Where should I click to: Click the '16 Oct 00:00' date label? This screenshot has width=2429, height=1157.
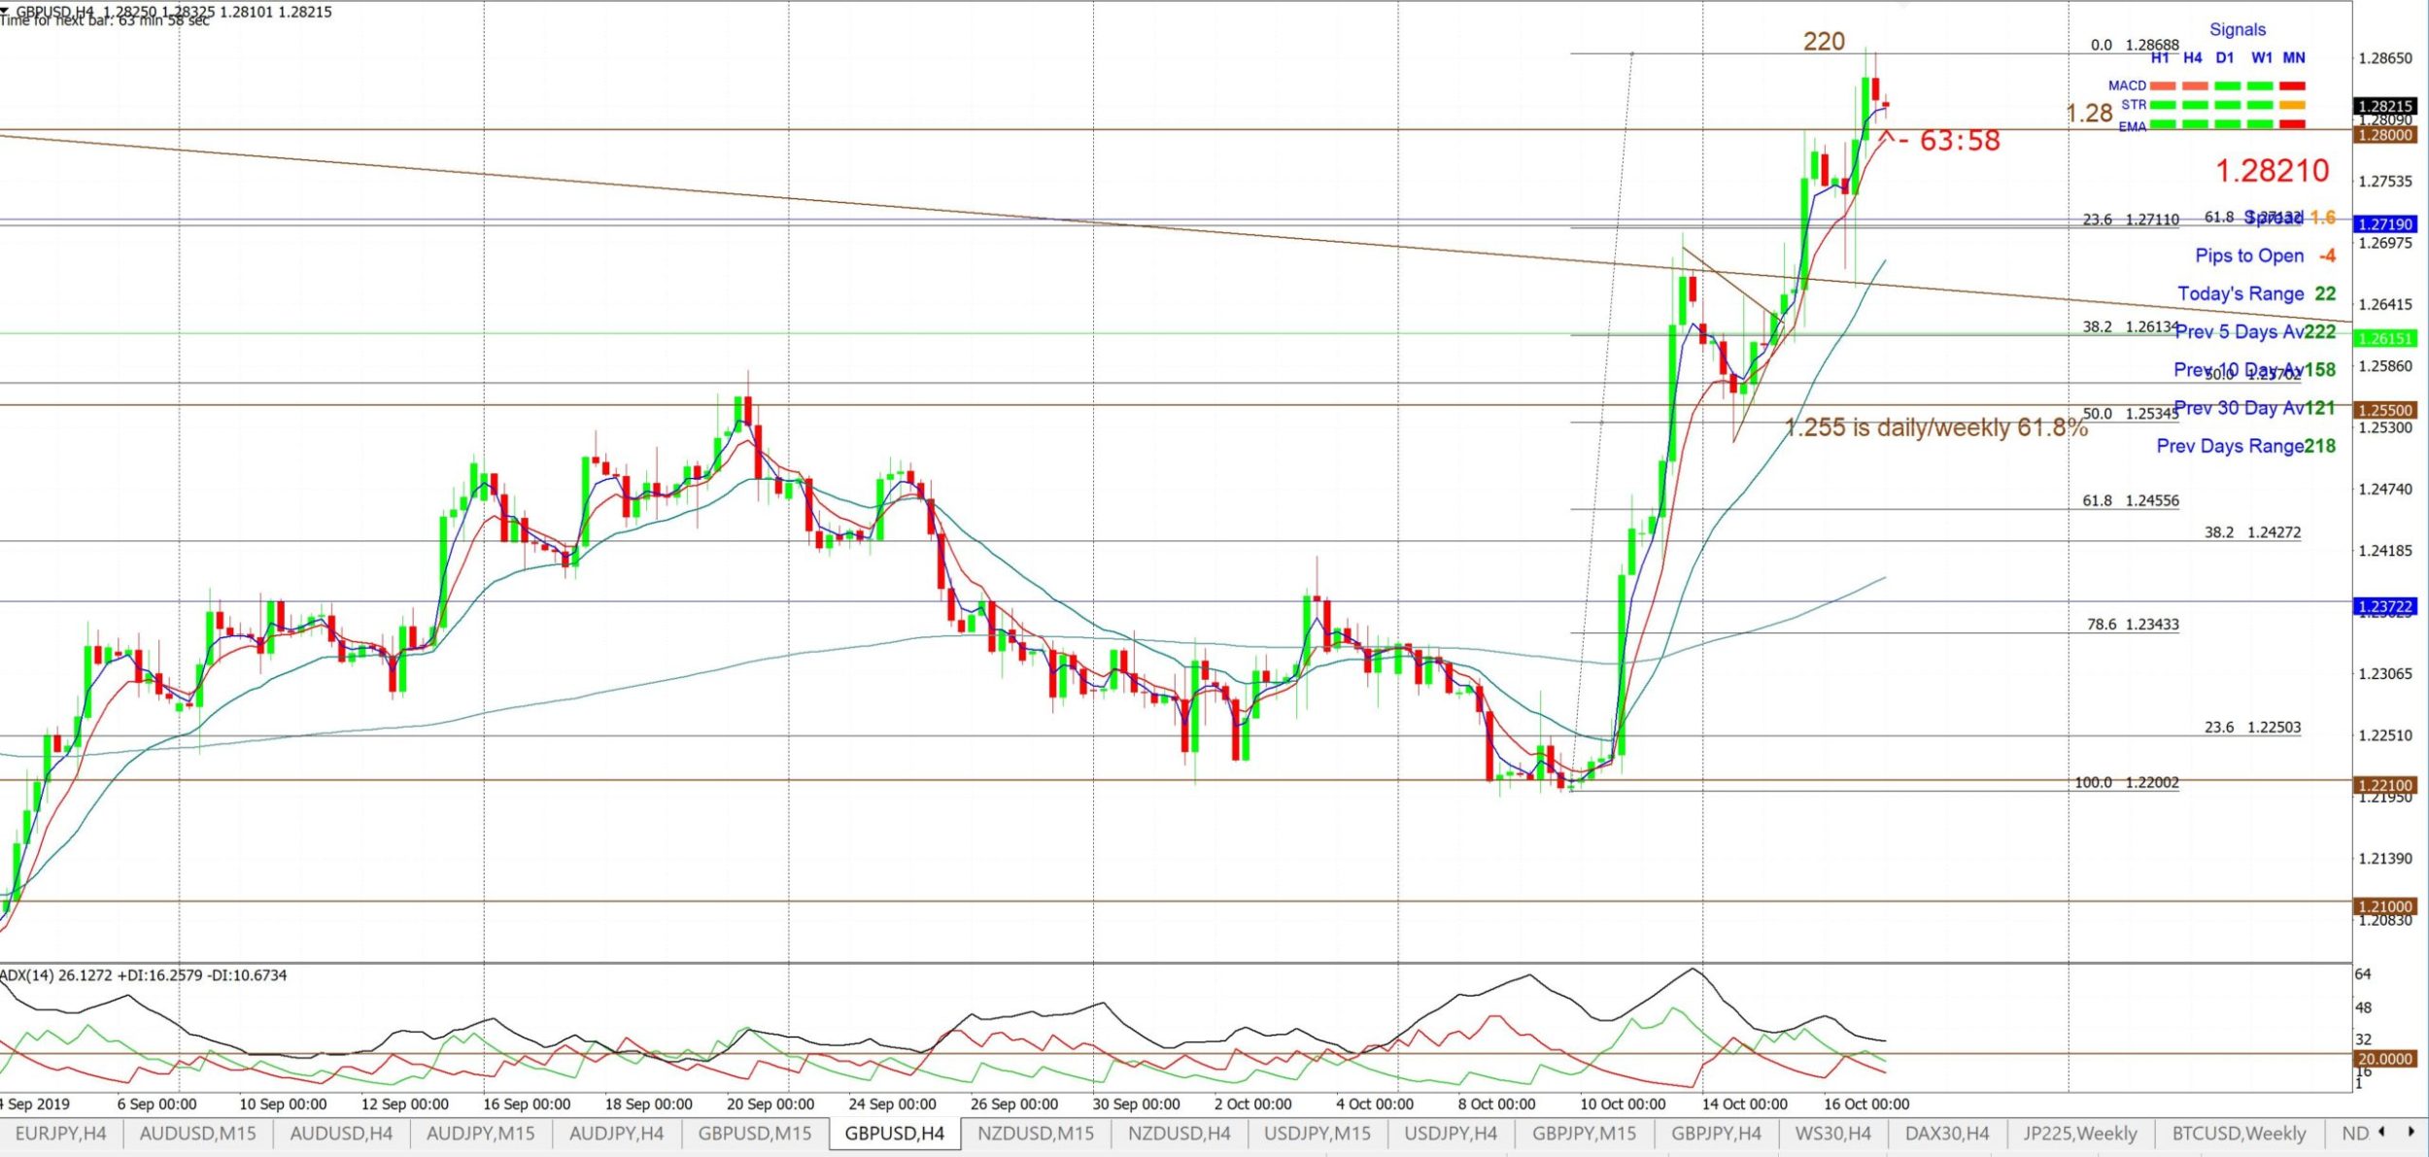pyautogui.click(x=1865, y=1104)
